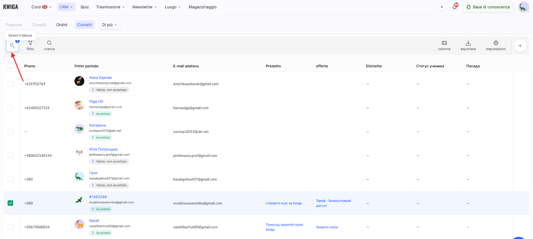Click Olga HD's avatar photo
533x239 pixels.
point(79,105)
